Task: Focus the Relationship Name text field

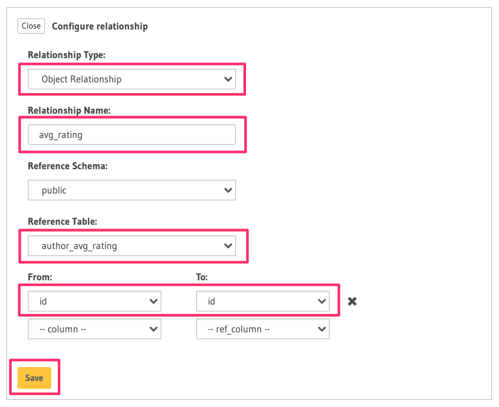Action: (x=131, y=135)
